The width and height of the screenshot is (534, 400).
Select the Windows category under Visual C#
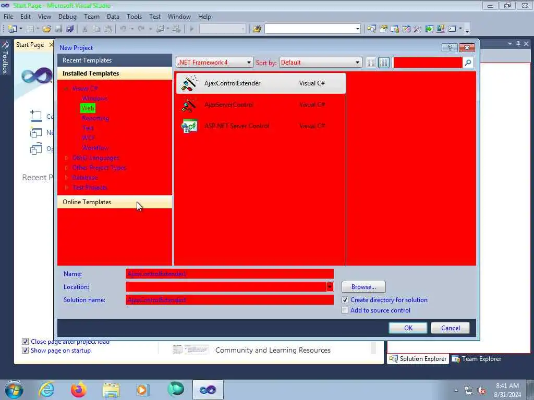coord(95,98)
